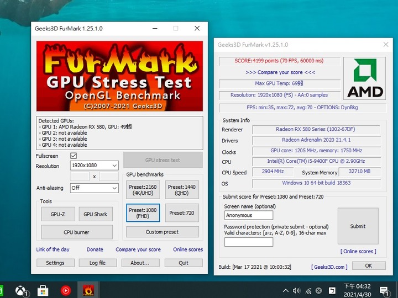Click the FurMark GPU Stress Test banner
Screen dimensions: 398x298
click(119, 76)
